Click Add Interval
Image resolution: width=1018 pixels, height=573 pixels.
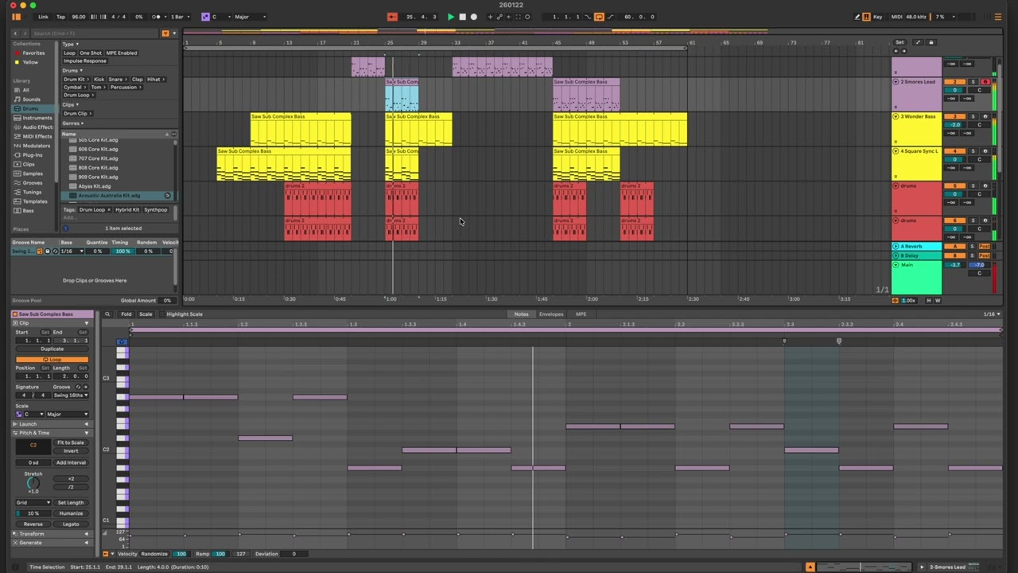coord(70,463)
